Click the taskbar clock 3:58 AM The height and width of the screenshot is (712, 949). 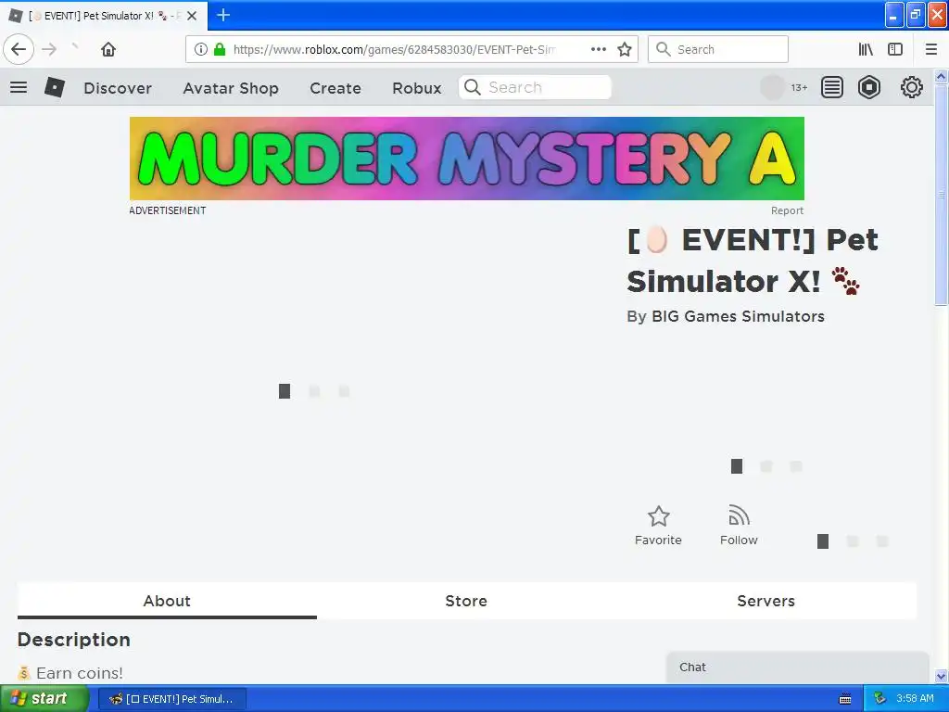tap(915, 699)
